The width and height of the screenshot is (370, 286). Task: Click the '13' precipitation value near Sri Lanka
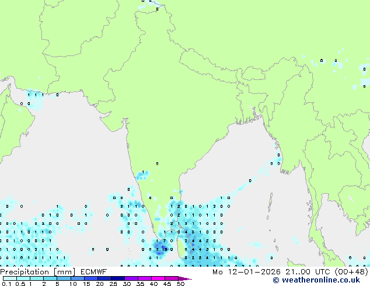[x=165, y=249]
